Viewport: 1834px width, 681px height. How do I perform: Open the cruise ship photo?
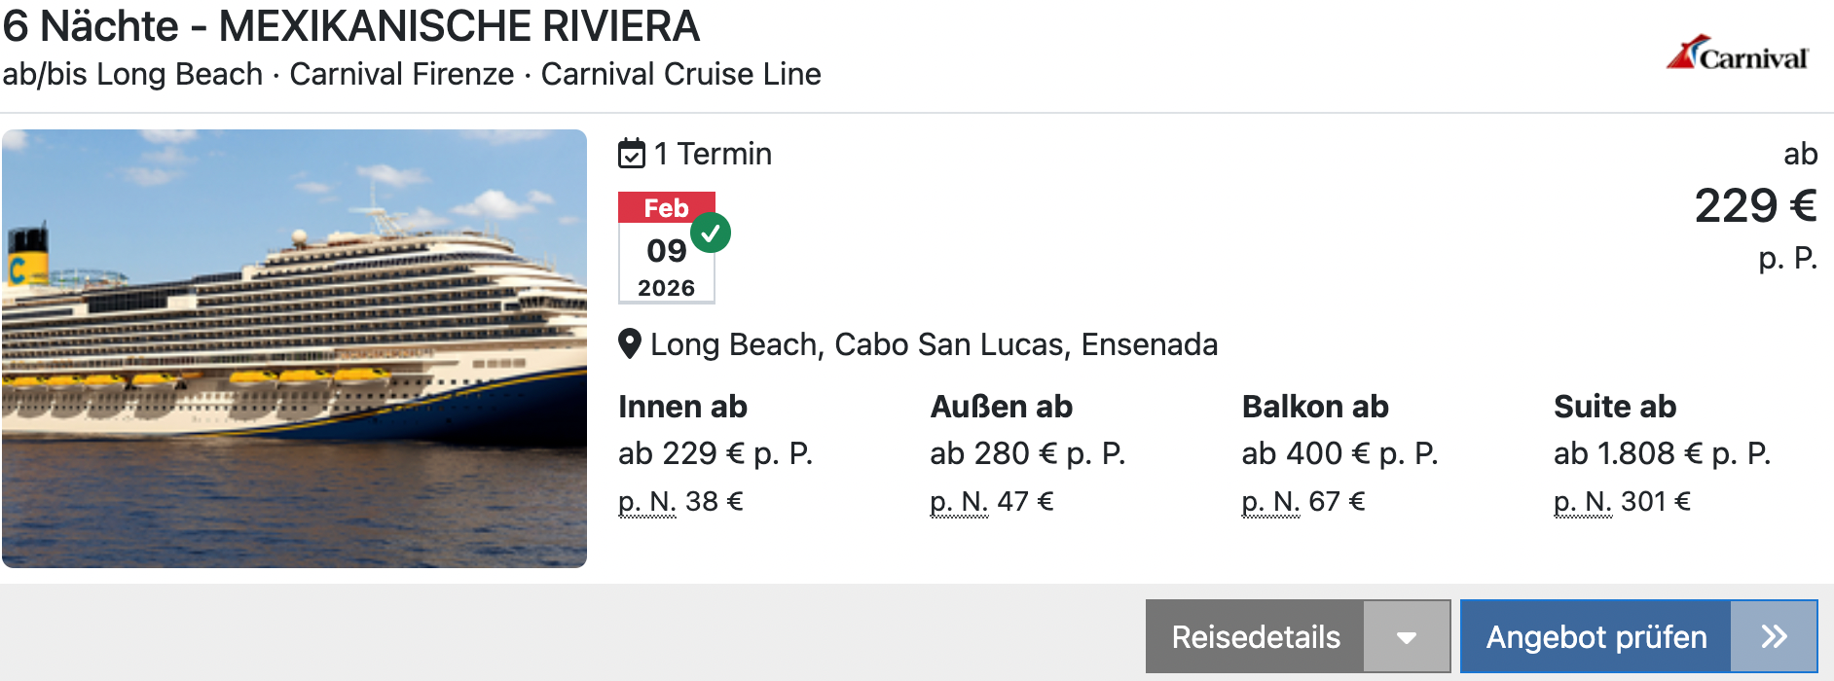294,348
